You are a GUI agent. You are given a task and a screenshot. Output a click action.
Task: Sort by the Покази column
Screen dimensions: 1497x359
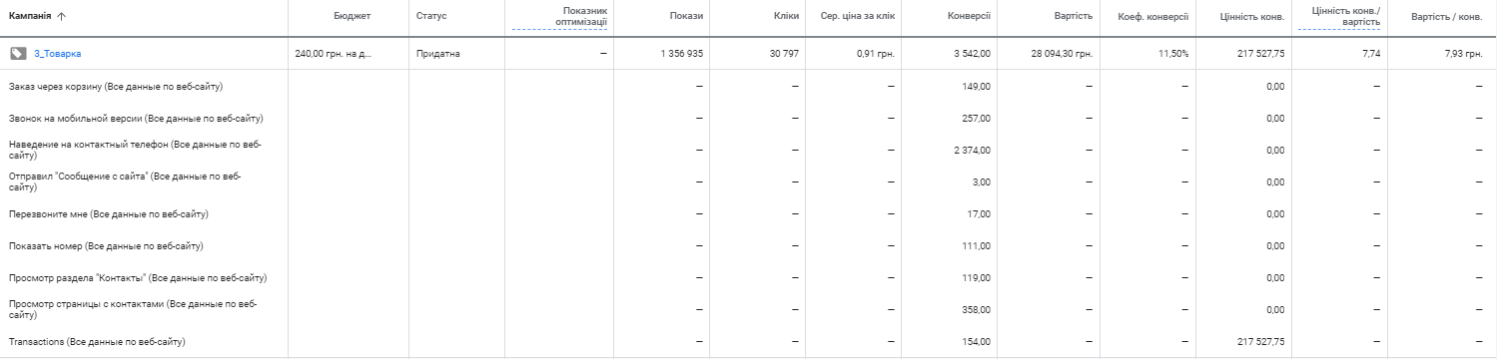(687, 16)
